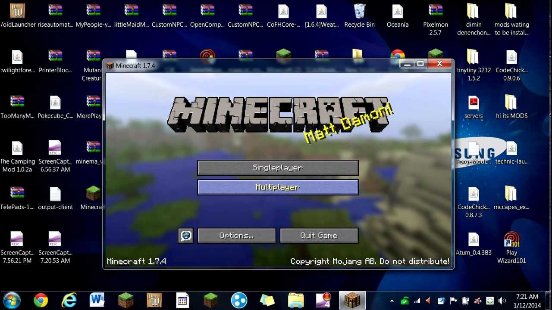
Task: Select the [1.6.4]Weat... jar icon
Action: [x=322, y=16]
